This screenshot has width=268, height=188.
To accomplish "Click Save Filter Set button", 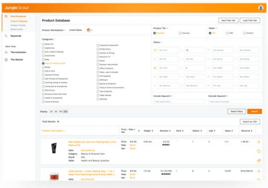I will click(x=228, y=21).
